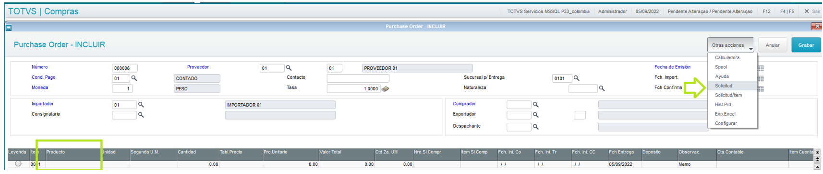Image resolution: width=823 pixels, height=174 pixels.
Task: Open Exportador search magnifier
Action: [535, 115]
